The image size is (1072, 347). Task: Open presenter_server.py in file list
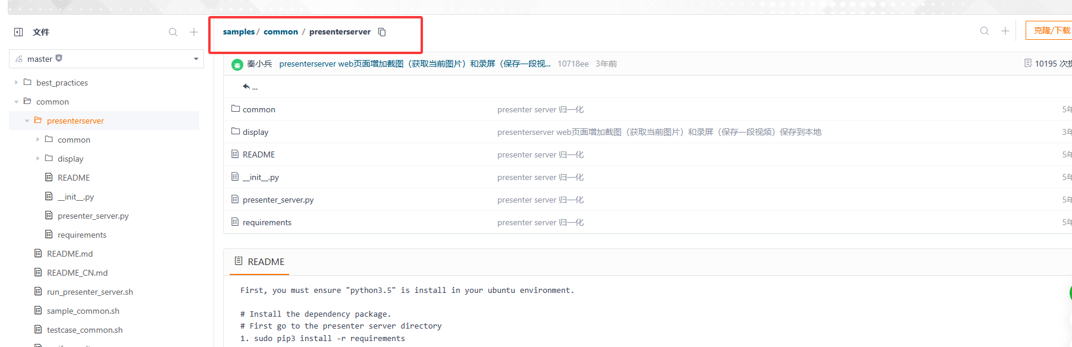pyautogui.click(x=278, y=200)
